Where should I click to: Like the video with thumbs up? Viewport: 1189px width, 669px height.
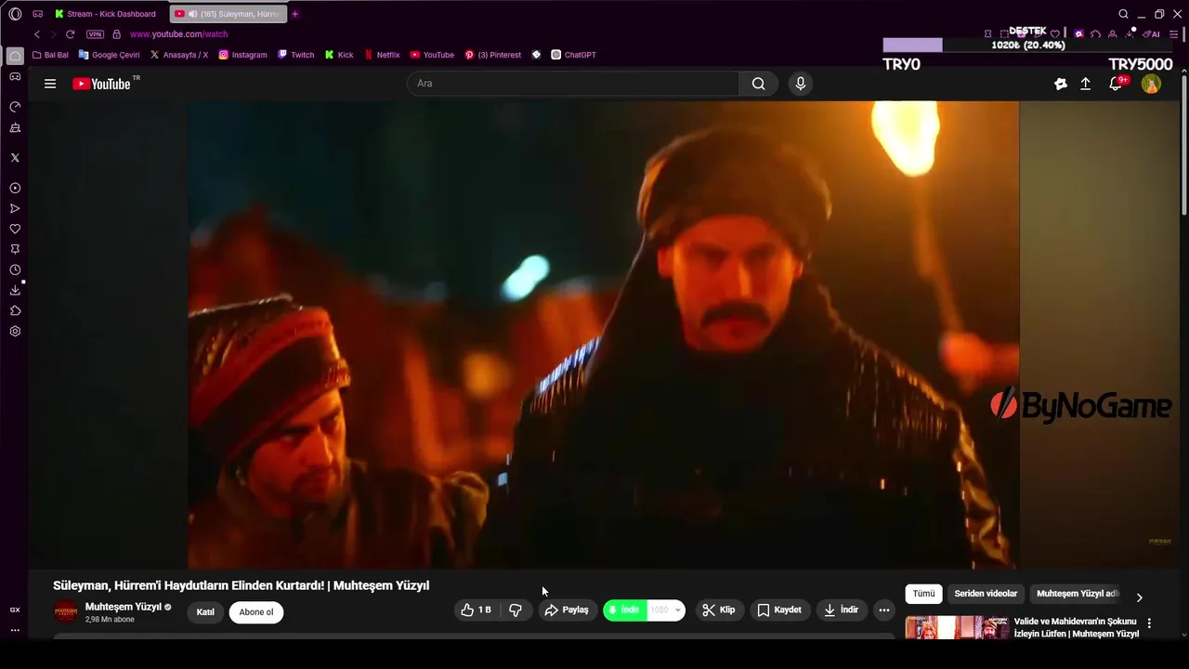[477, 610]
